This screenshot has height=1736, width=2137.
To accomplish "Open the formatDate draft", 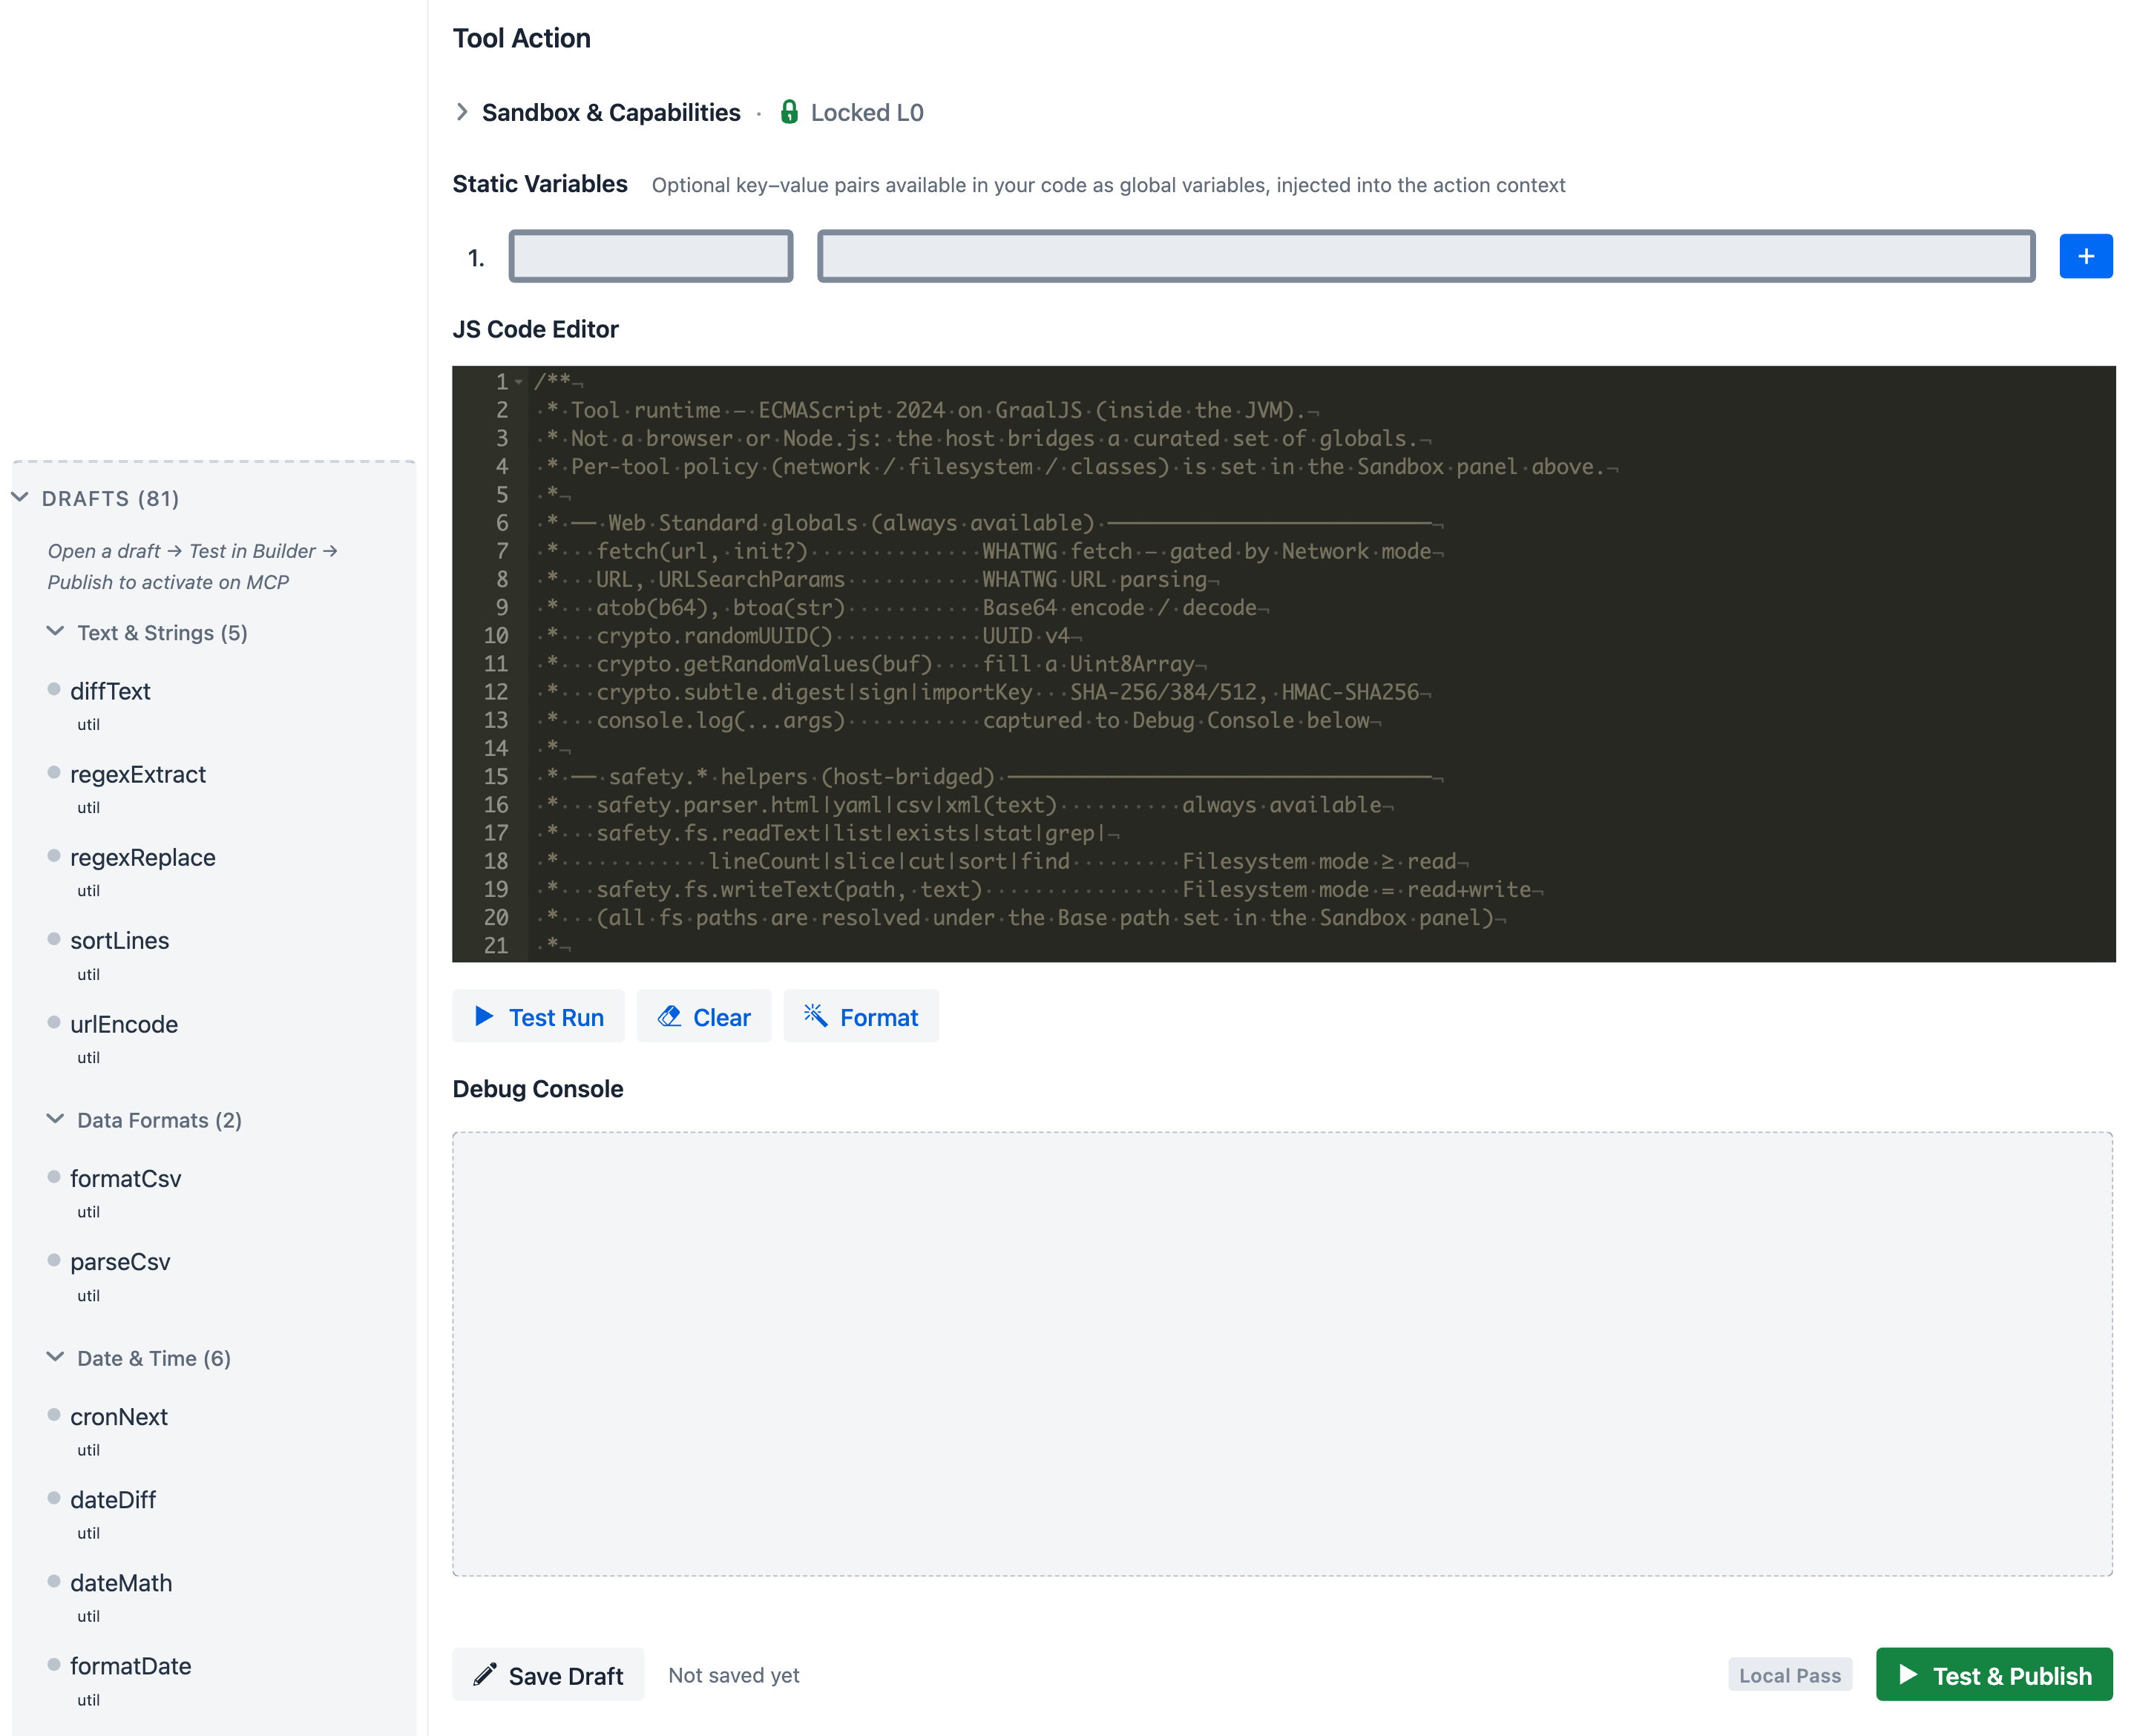I will pos(131,1665).
